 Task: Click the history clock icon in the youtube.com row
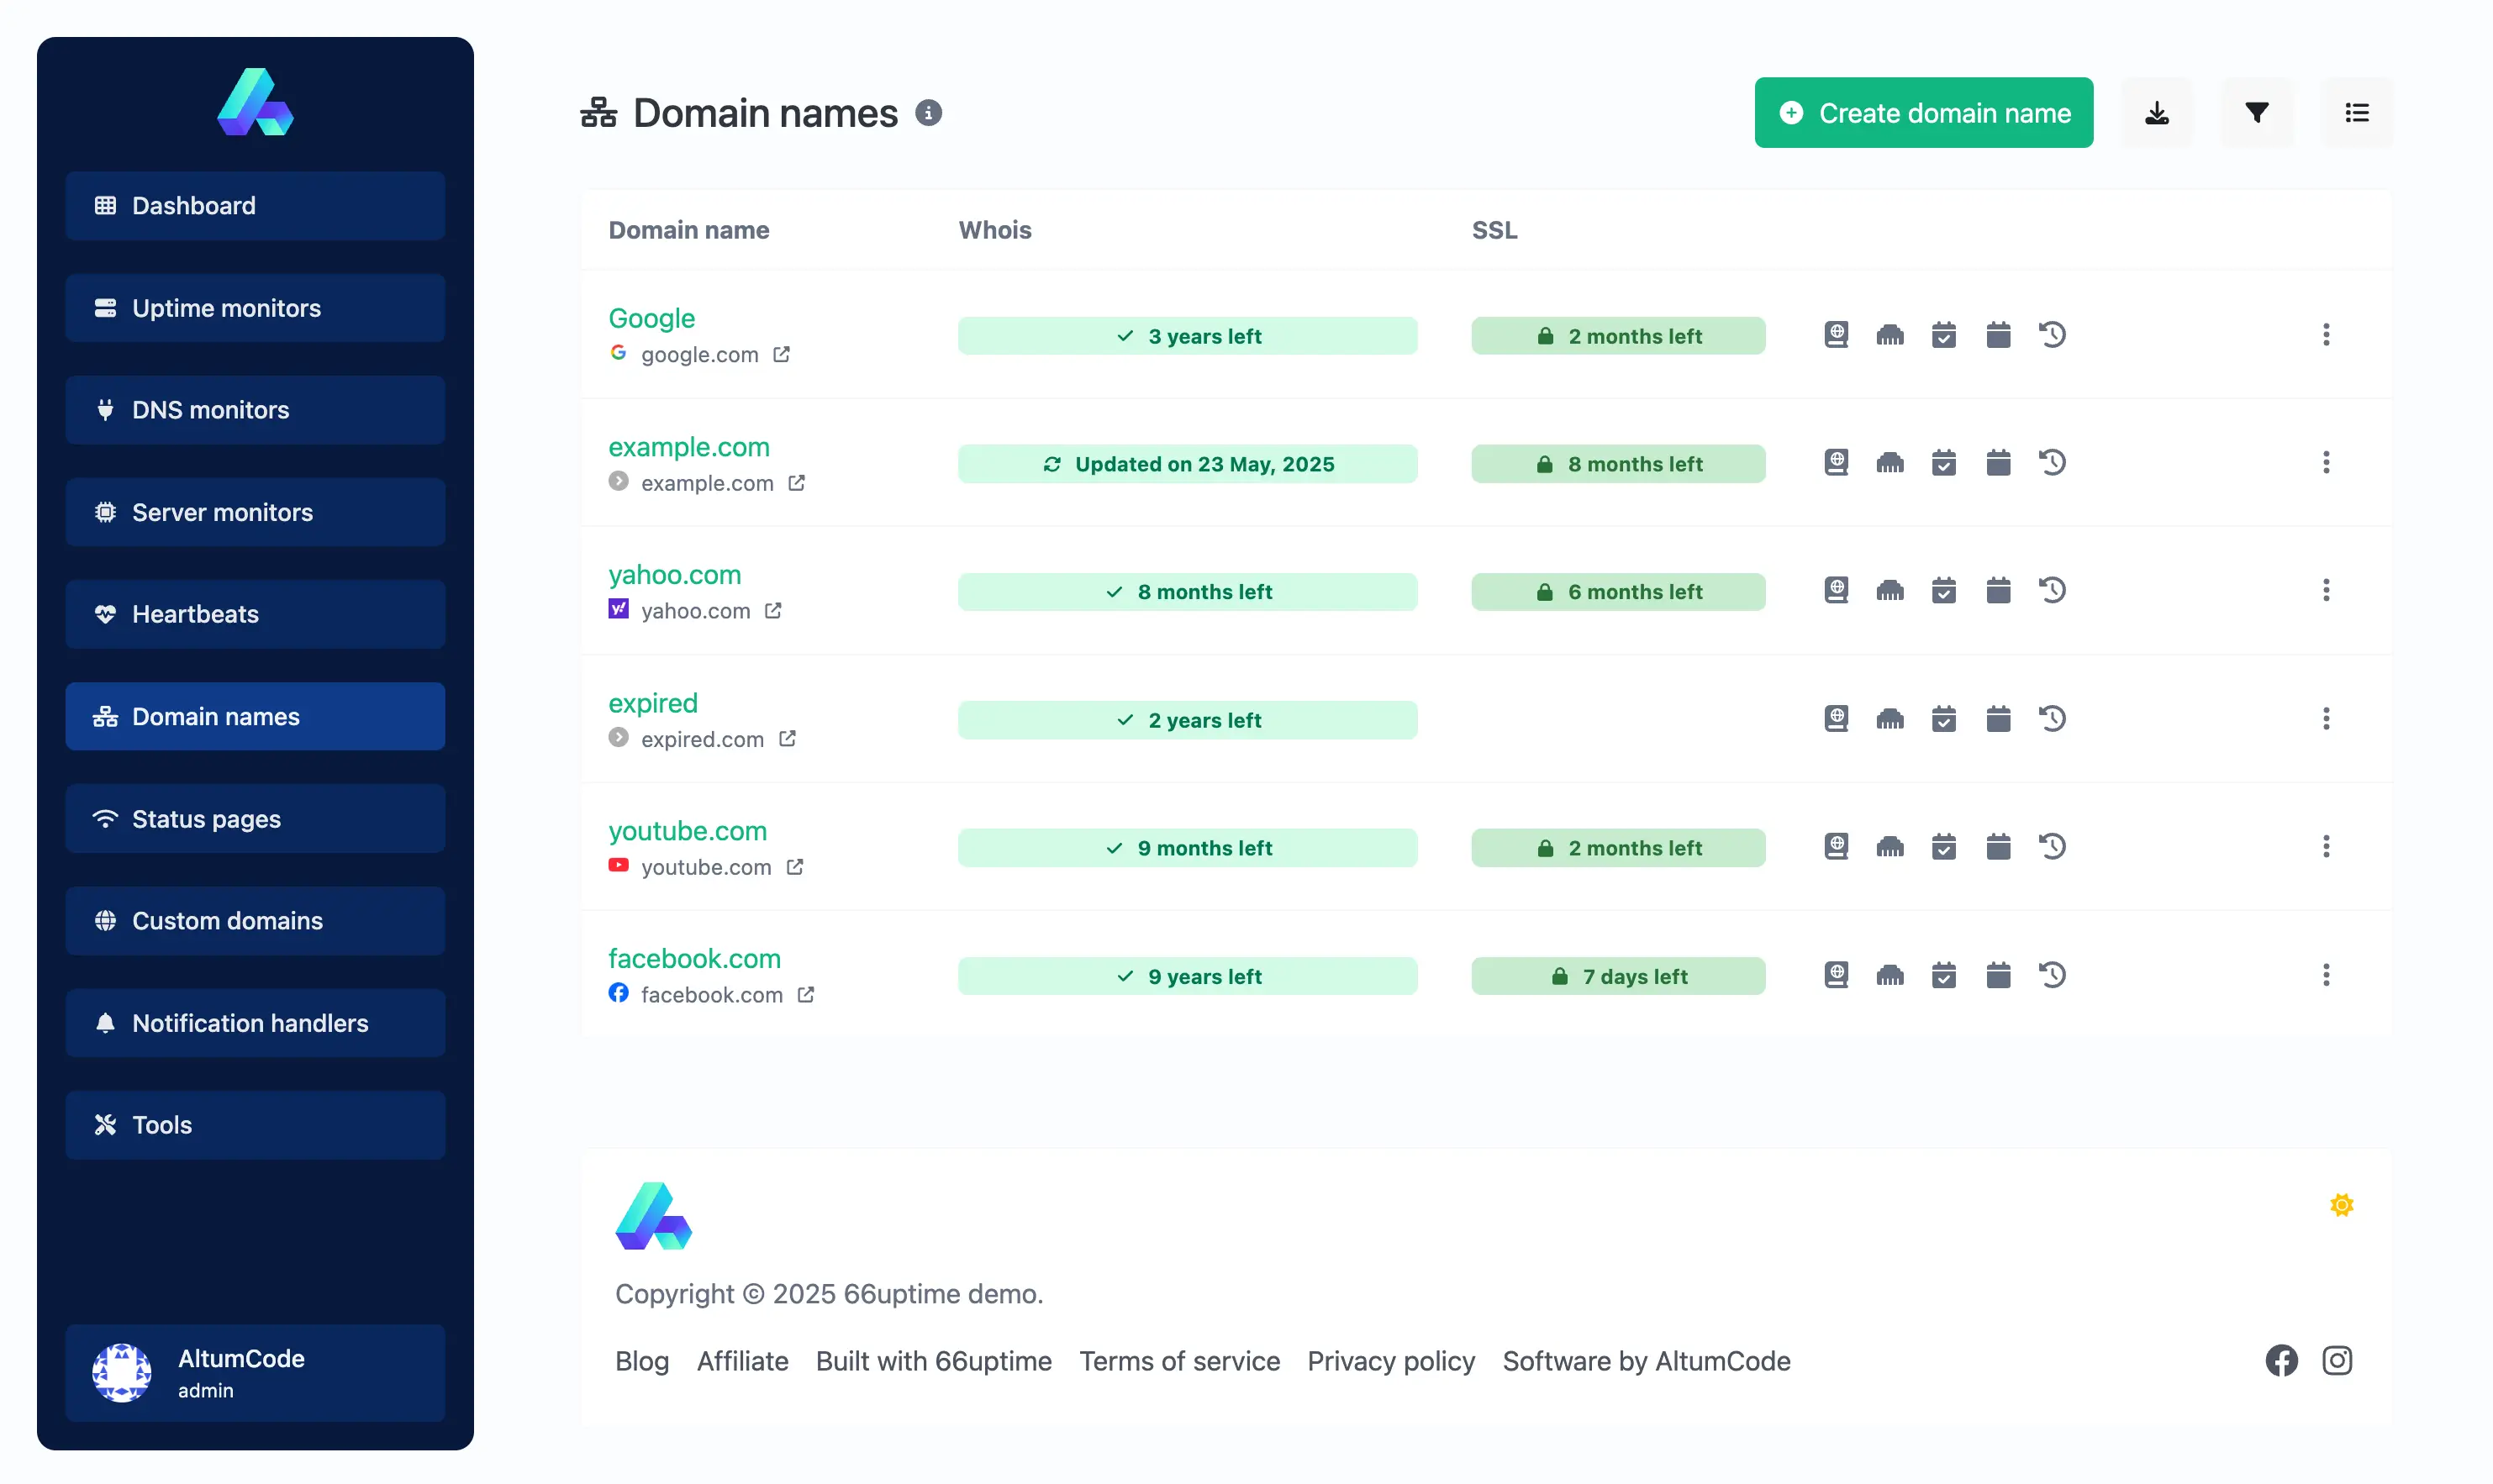[x=2051, y=847]
